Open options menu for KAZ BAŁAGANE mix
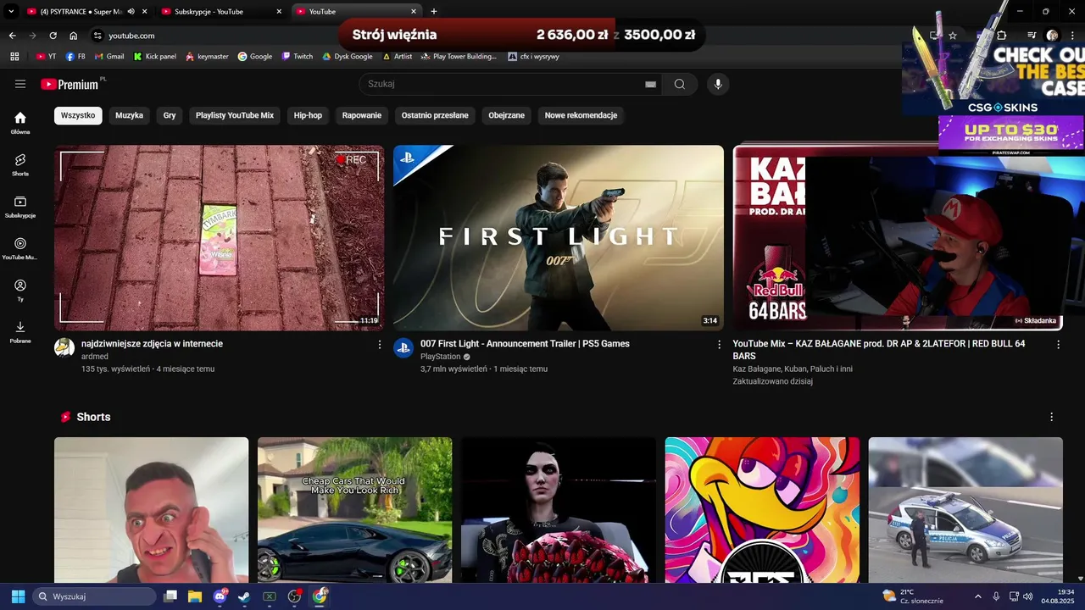Viewport: 1085px width, 610px height. tap(1058, 345)
